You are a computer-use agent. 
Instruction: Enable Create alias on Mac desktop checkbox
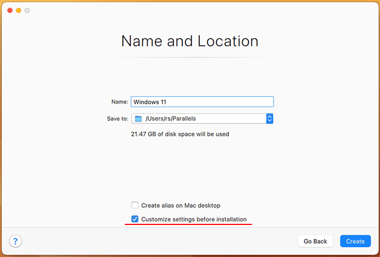[x=135, y=205]
